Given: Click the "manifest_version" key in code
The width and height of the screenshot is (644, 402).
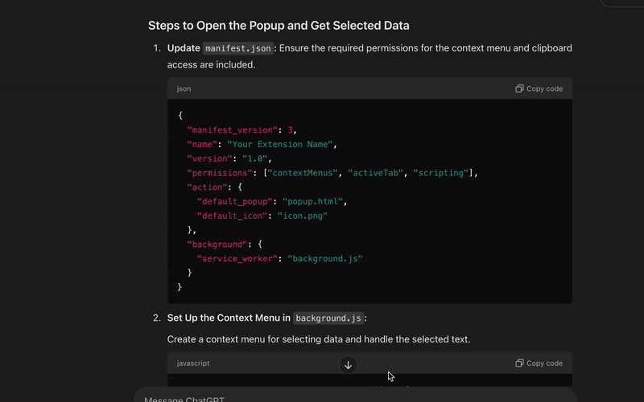Looking at the screenshot, I should pos(232,130).
